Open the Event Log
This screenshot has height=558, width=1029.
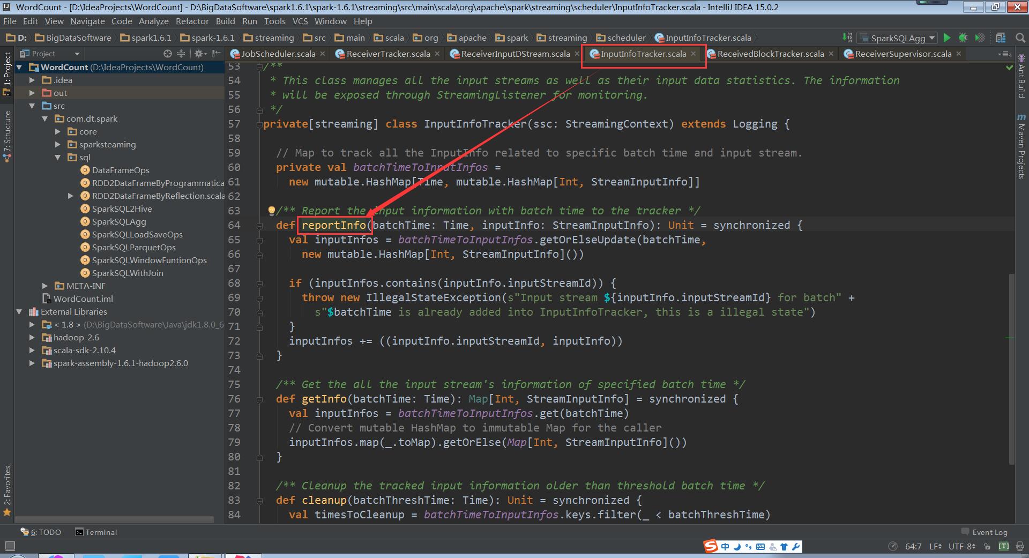(985, 532)
